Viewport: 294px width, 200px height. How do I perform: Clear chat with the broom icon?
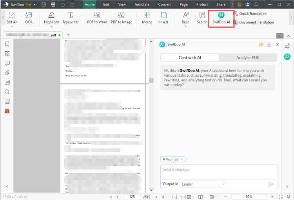tap(269, 44)
